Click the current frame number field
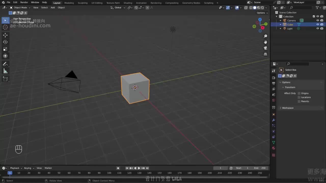 pos(221,168)
